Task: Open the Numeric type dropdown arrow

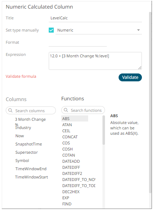Action: coord(138,30)
